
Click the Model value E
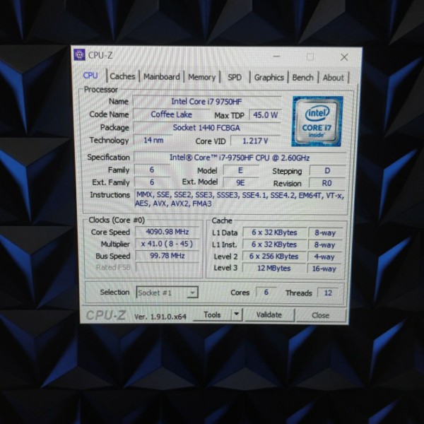(240, 170)
